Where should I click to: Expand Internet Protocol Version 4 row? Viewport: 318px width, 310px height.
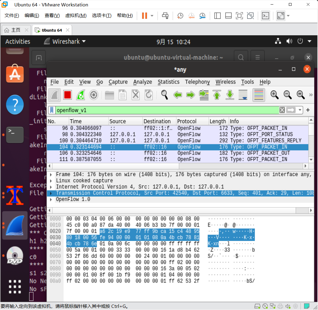[51, 187]
